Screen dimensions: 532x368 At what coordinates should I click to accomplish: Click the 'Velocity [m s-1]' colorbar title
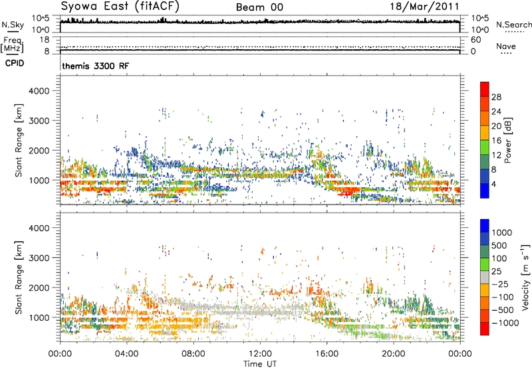pos(525,277)
